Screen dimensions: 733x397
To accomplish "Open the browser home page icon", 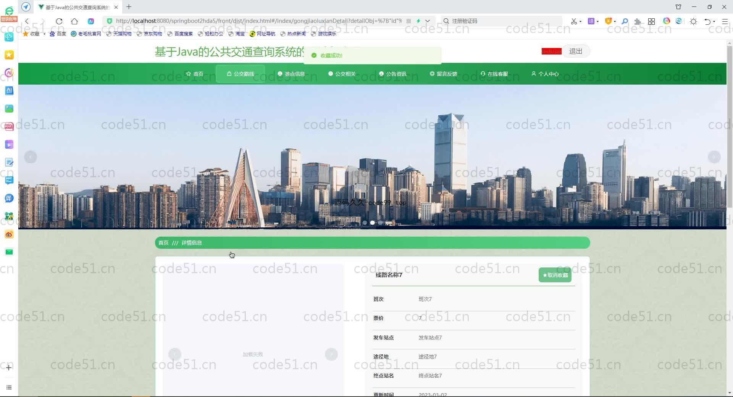I will [74, 21].
